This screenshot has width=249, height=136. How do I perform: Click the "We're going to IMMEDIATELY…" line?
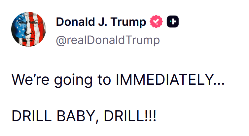point(118,80)
